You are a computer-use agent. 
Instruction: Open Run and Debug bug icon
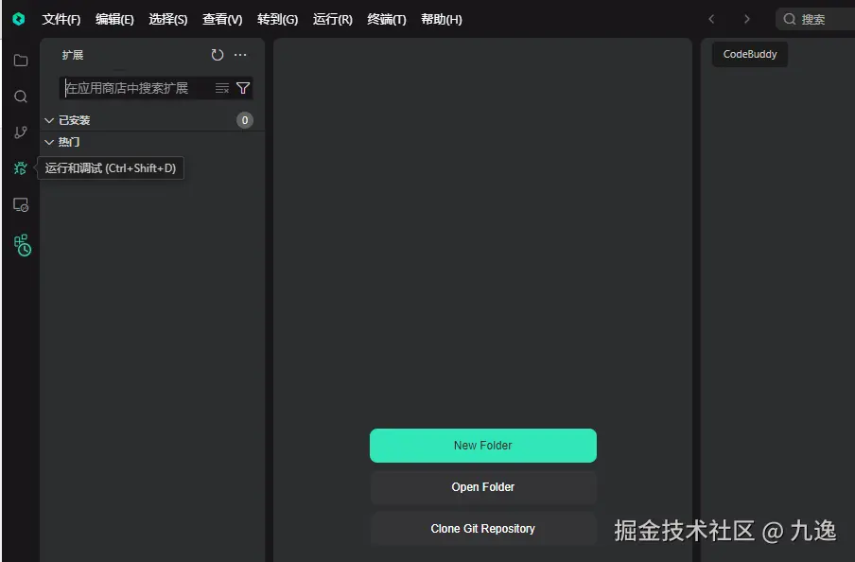point(20,168)
